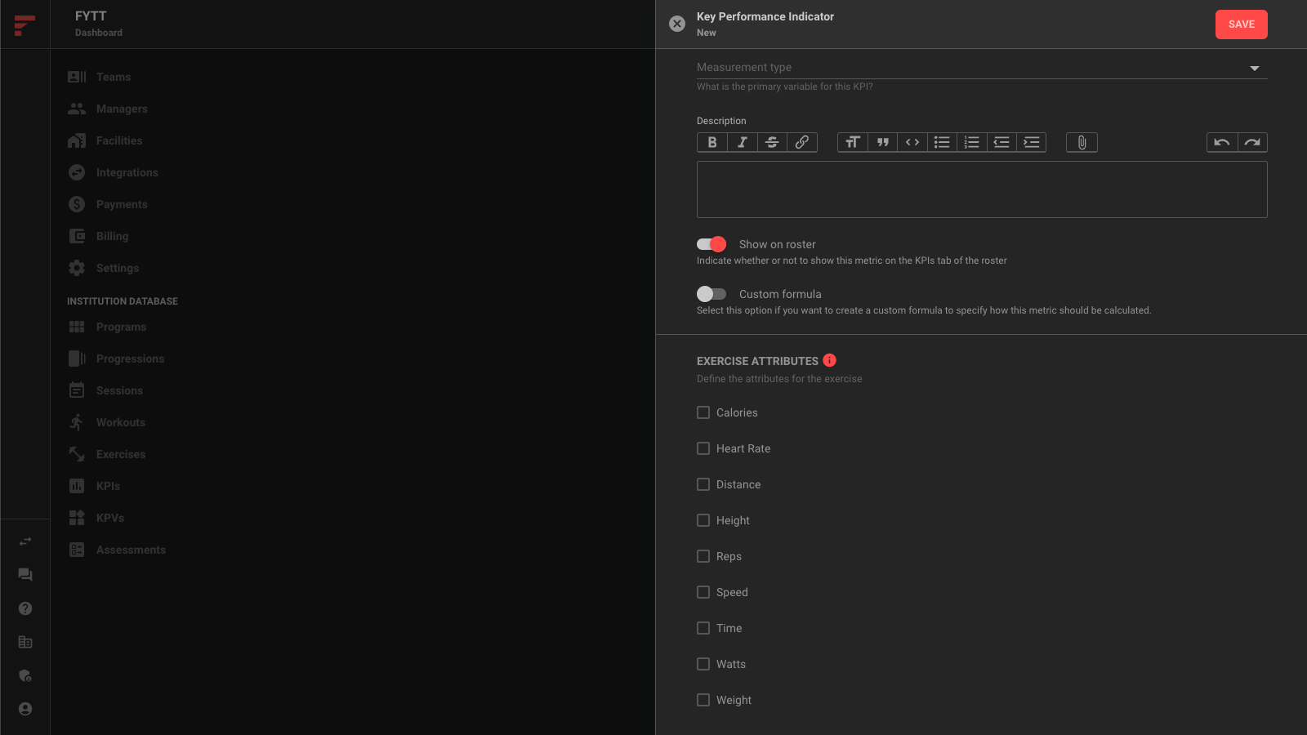Check the Heart Rate attribute
Viewport: 1307px width, 735px height.
703,448
